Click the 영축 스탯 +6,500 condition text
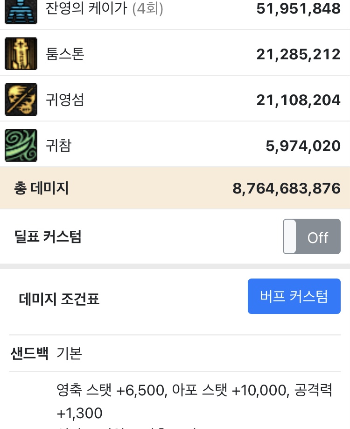 point(112,390)
